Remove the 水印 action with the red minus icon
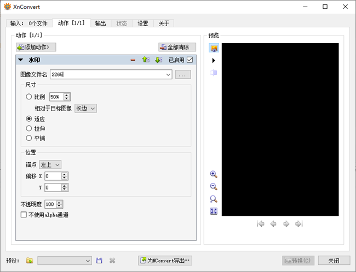Image resolution: width=356 pixels, height=272 pixels. point(133,60)
